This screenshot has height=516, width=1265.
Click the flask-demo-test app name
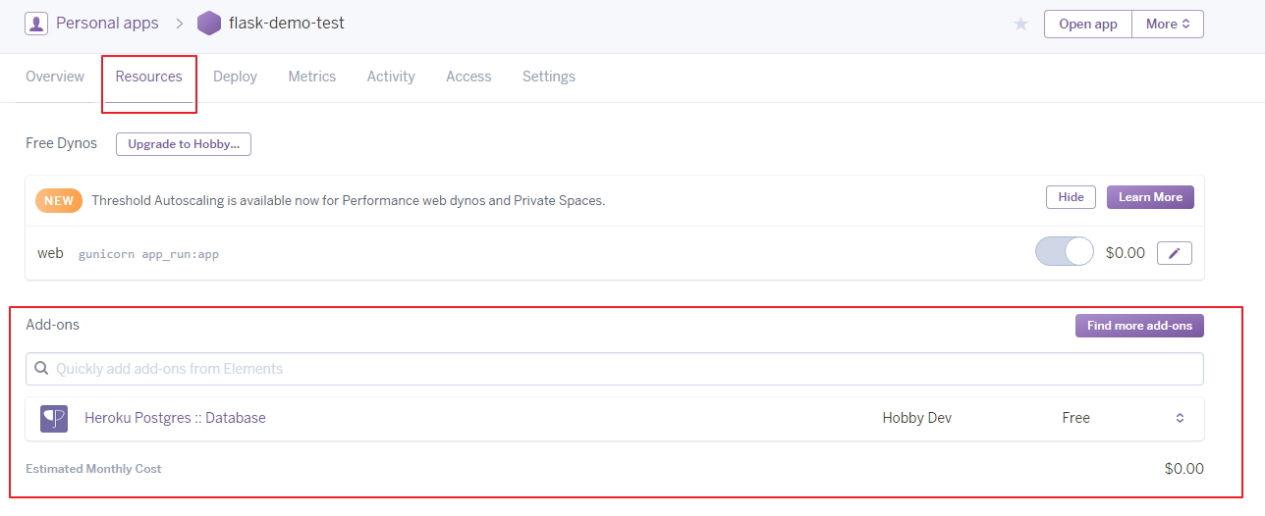coord(287,23)
